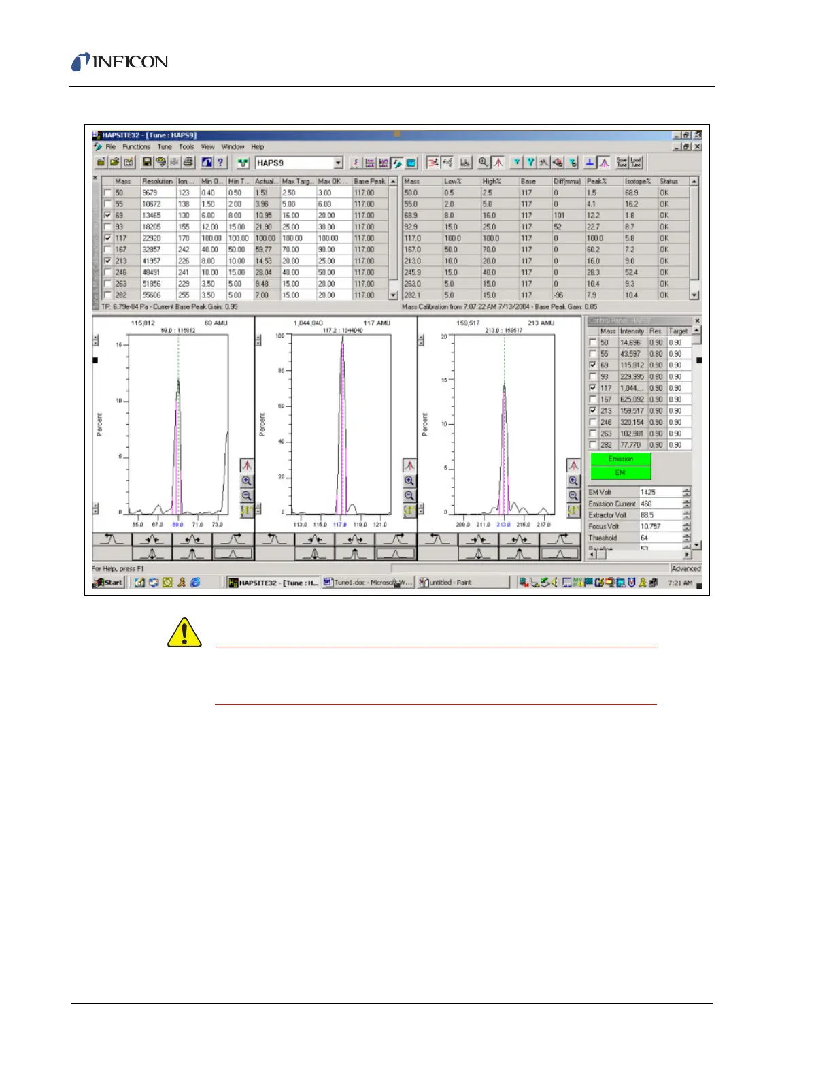831x1078 pixels.
Task: Open the HAPS9 tune file dropdown
Action: pos(338,163)
